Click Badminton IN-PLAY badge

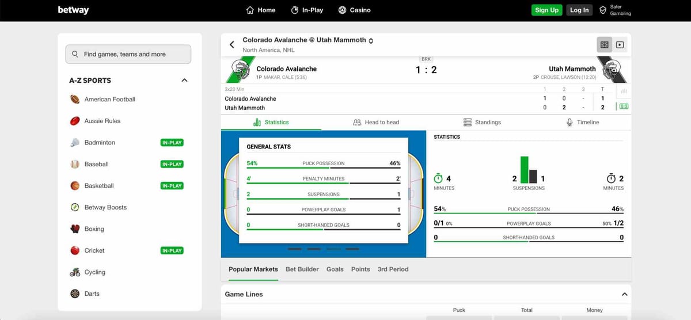pyautogui.click(x=172, y=142)
